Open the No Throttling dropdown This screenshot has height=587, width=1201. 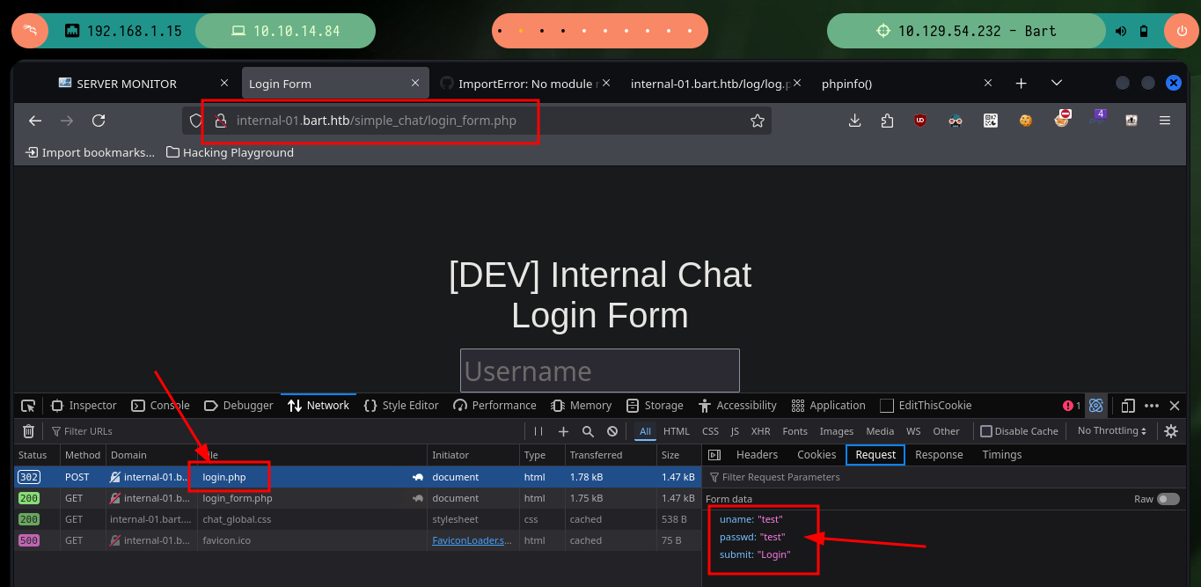(x=1112, y=431)
